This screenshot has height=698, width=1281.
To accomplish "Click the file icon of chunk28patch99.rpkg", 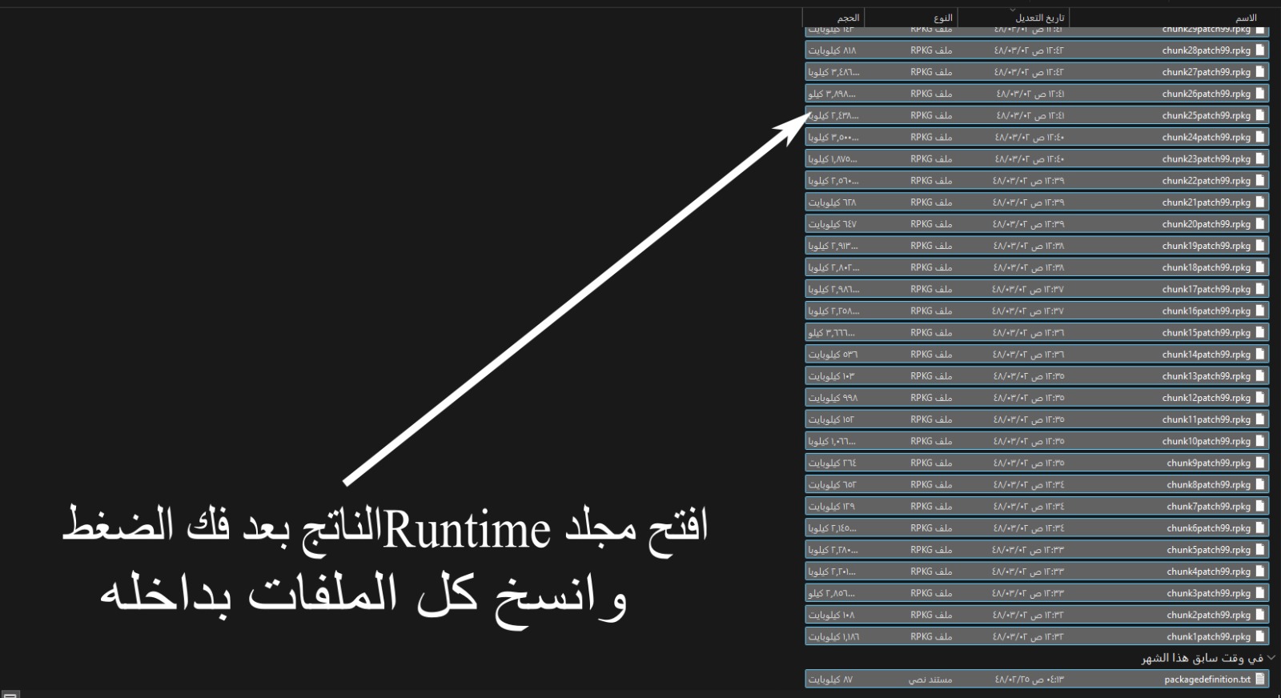I will (x=1261, y=50).
